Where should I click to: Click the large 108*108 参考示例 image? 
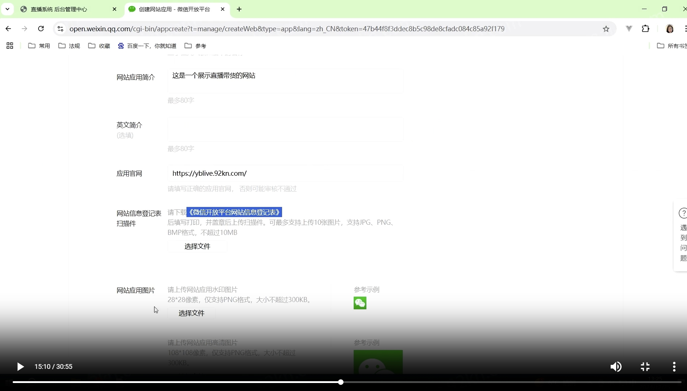378,362
